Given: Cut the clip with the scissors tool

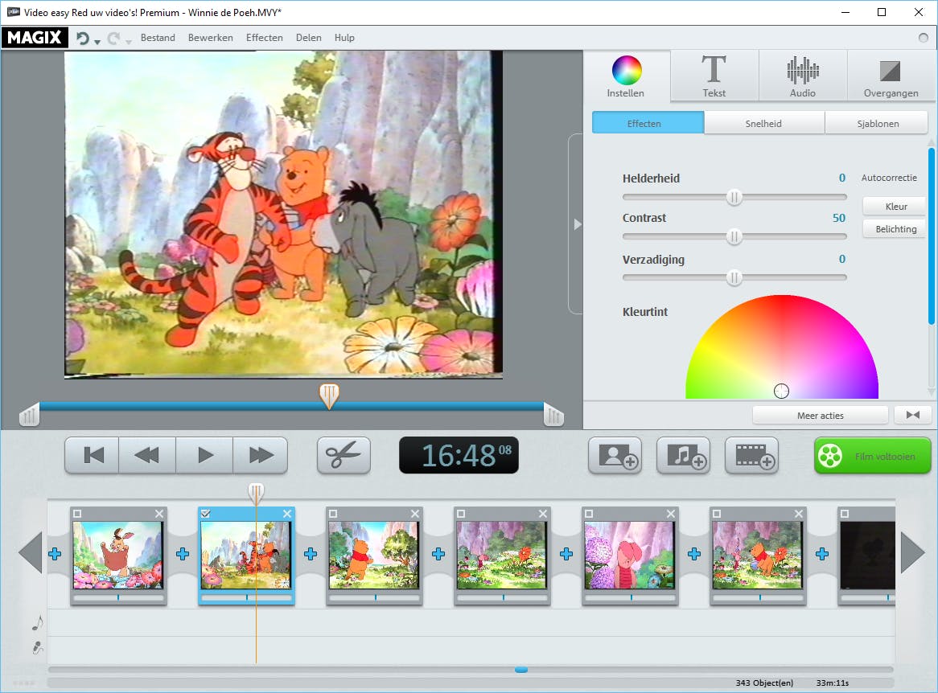Looking at the screenshot, I should pyautogui.click(x=344, y=456).
